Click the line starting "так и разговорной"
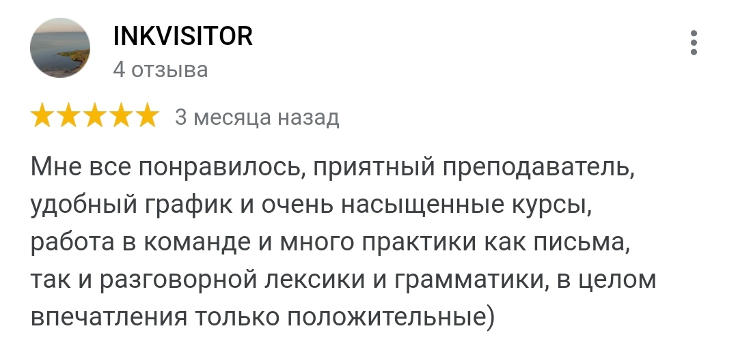The width and height of the screenshot is (738, 350). click(343, 278)
